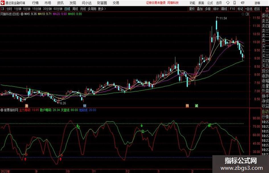269x173 pixels.
Task: Click the 6.26 low price label
Action: (x=63, y=103)
